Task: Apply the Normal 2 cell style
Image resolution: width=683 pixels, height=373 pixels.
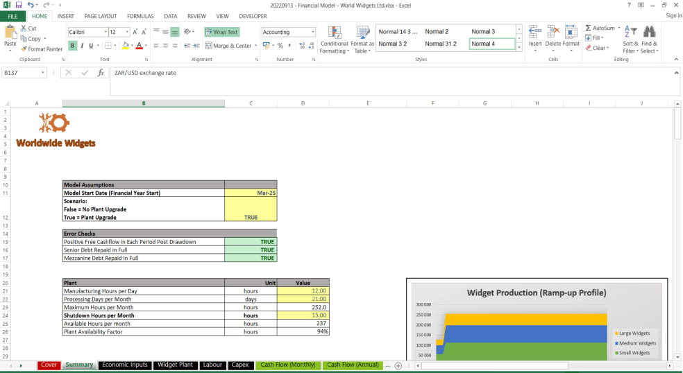Action: (x=437, y=32)
